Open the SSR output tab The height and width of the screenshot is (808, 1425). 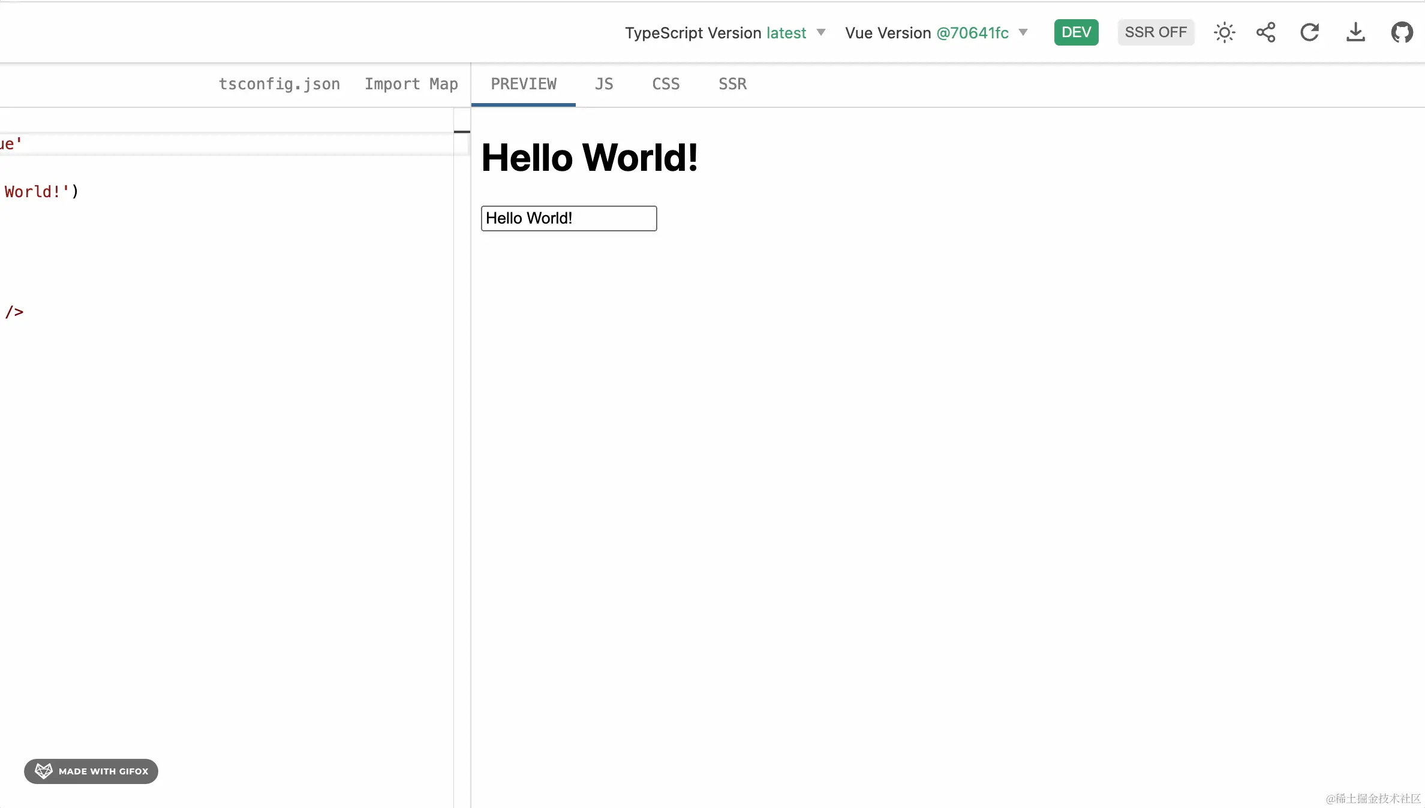click(x=732, y=84)
